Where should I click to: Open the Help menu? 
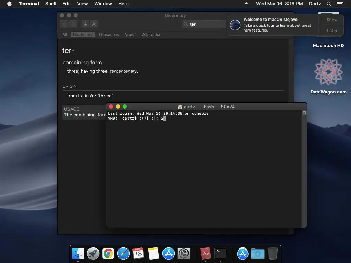pos(123,4)
